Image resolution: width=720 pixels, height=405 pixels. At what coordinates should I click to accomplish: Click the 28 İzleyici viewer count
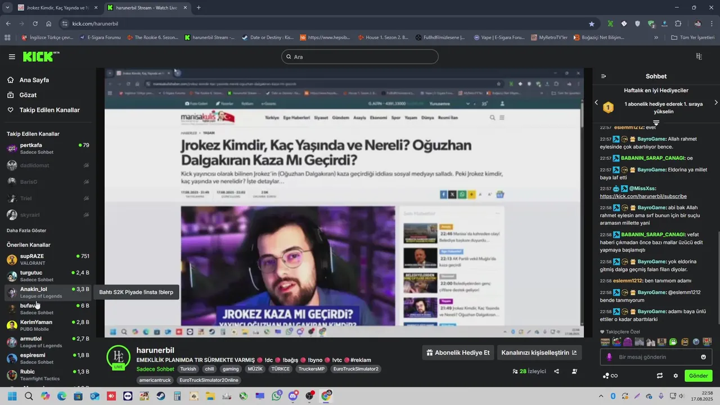529,371
